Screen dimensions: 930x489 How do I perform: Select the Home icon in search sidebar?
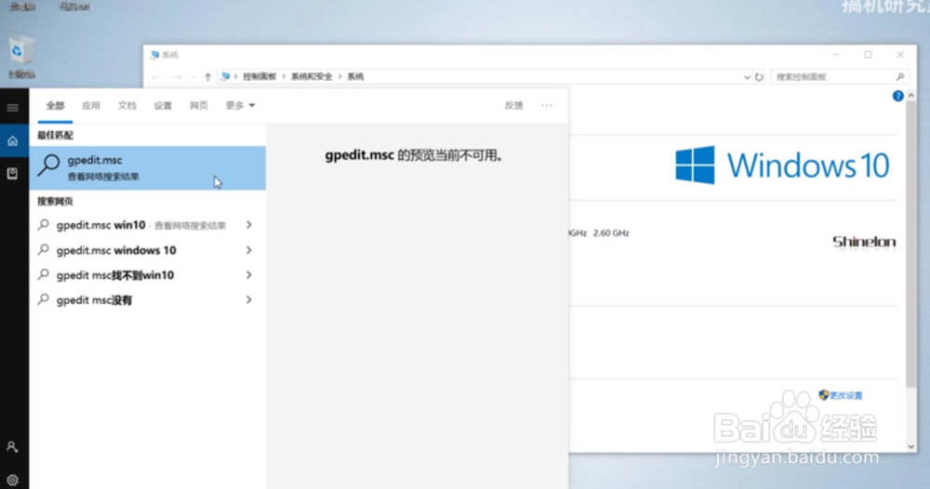(12, 141)
